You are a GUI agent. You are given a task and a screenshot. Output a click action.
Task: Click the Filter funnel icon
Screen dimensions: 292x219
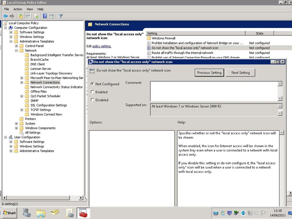click(60, 16)
